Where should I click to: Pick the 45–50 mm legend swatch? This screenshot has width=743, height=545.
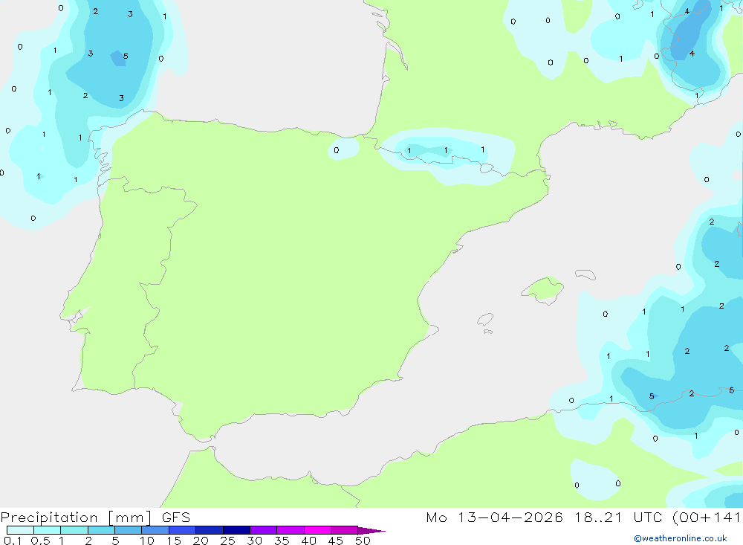[345, 530]
